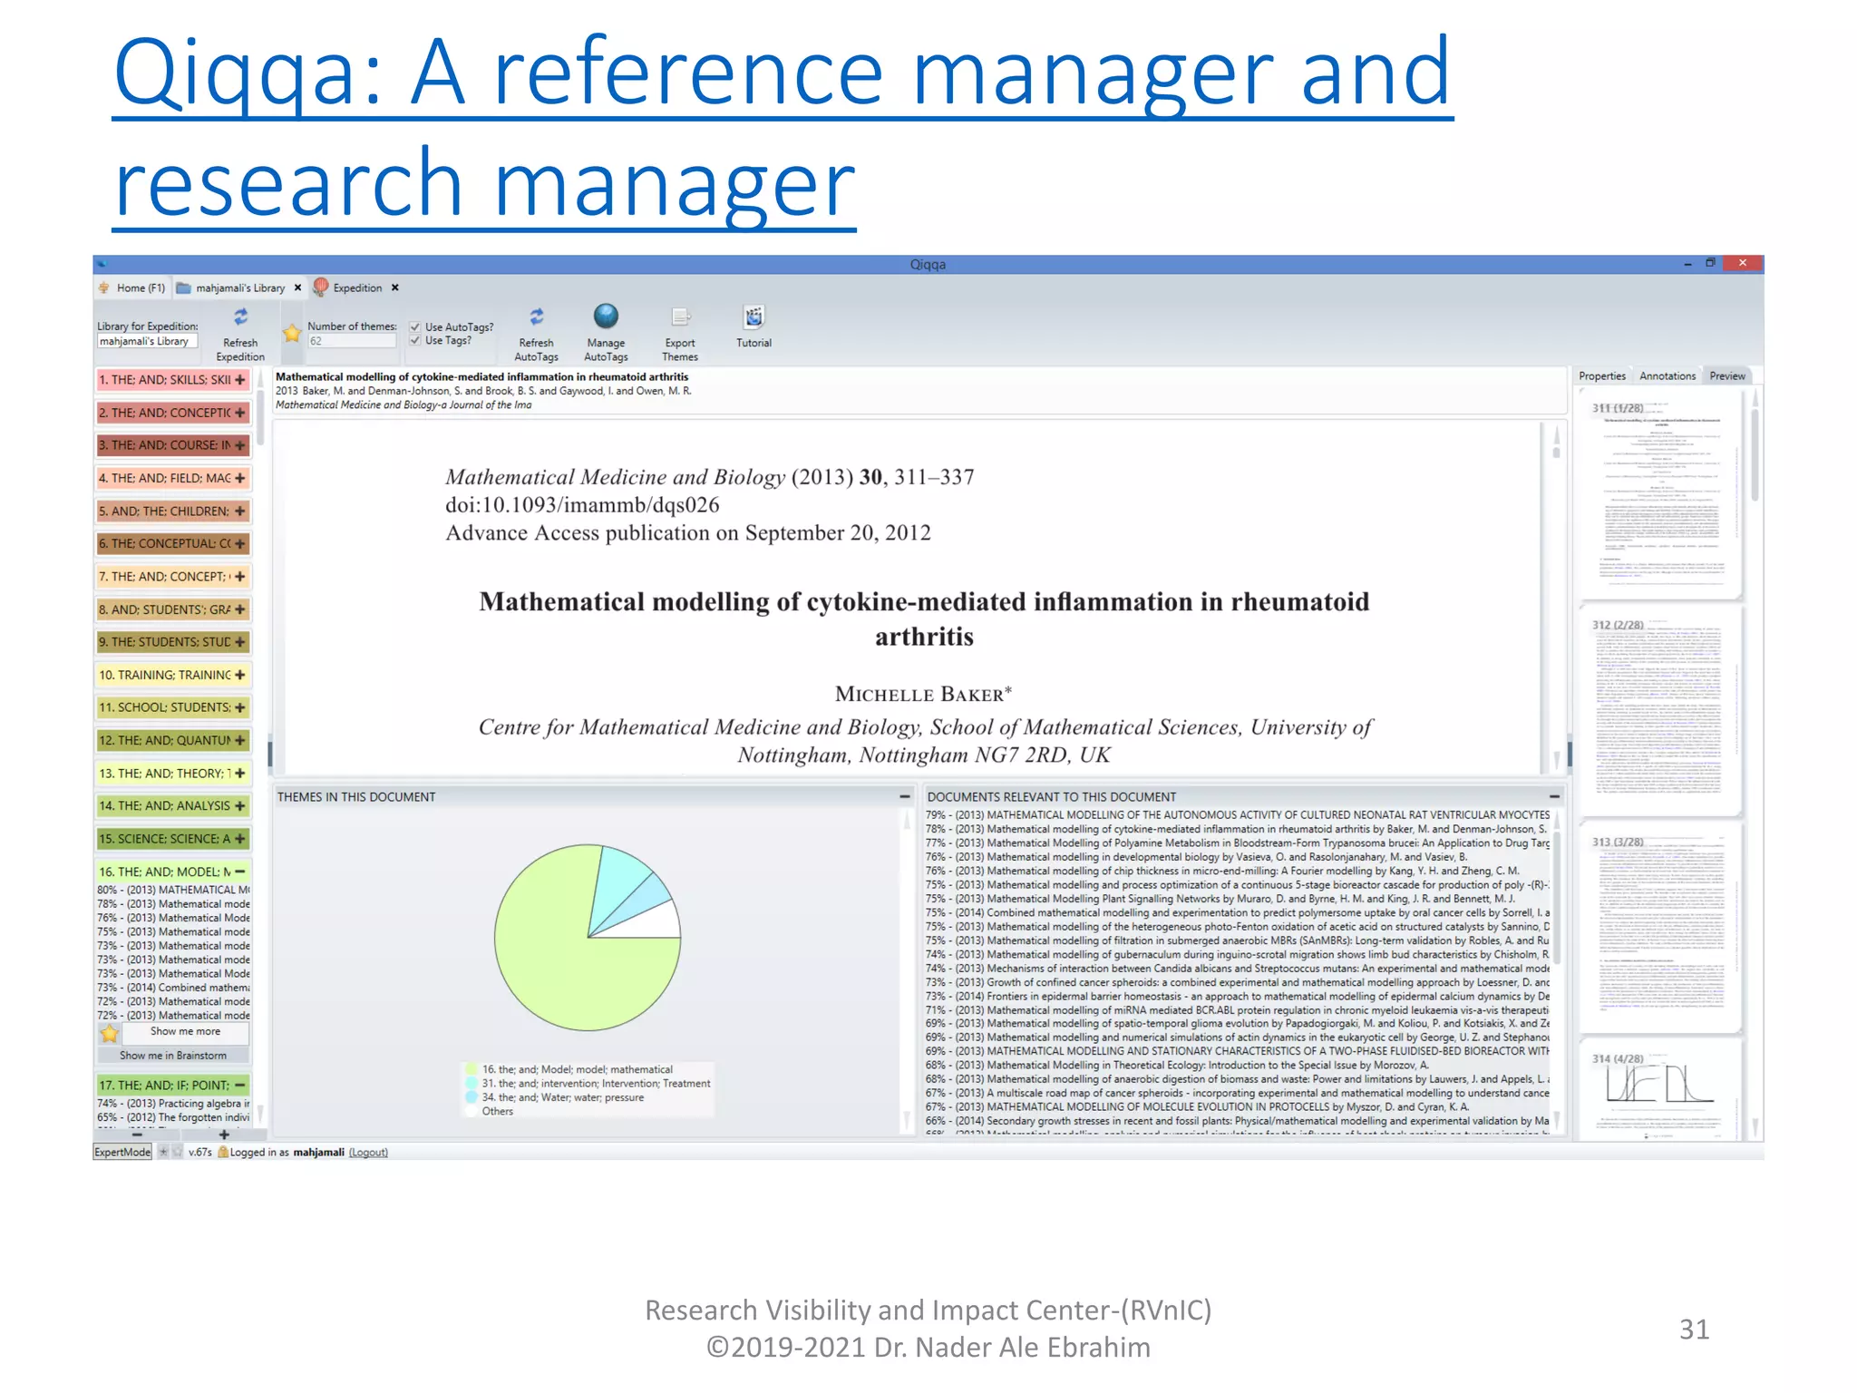Close the mahjamali's Library tab

[297, 287]
